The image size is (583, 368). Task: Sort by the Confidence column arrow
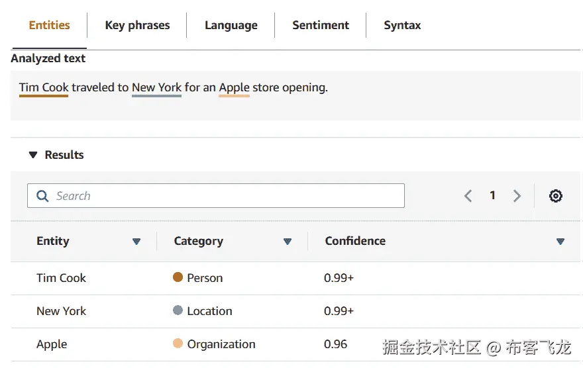click(x=560, y=242)
